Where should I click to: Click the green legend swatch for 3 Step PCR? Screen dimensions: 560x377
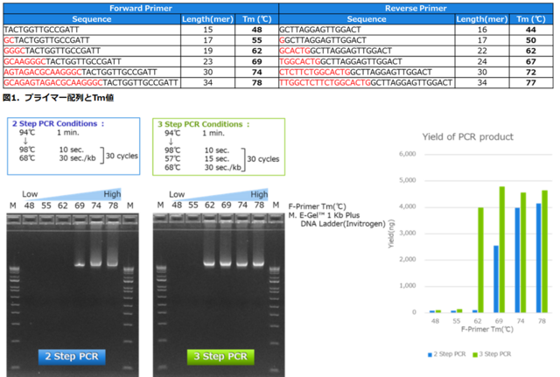(x=475, y=354)
